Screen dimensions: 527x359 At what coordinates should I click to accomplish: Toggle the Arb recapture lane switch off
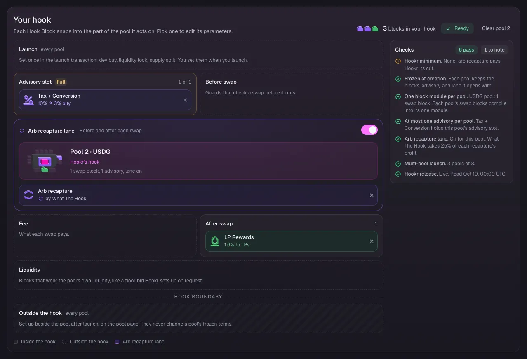pos(369,130)
